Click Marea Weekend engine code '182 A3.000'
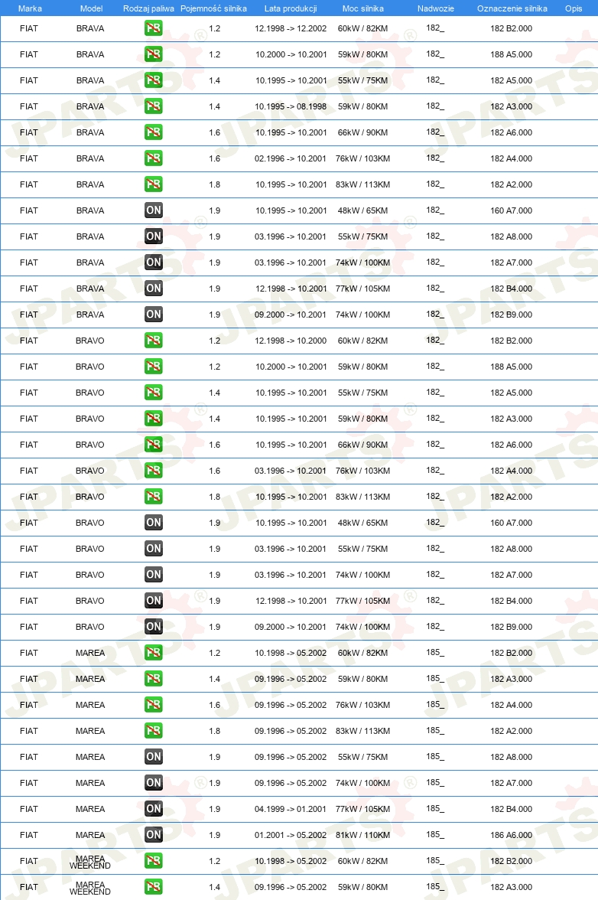Viewport: 598px width, 900px height. 511,887
